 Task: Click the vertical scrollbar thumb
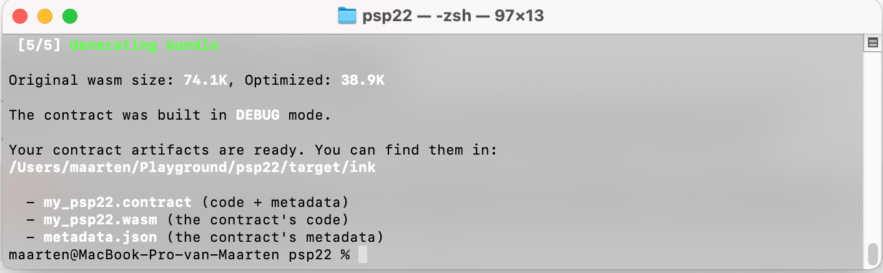(872, 254)
